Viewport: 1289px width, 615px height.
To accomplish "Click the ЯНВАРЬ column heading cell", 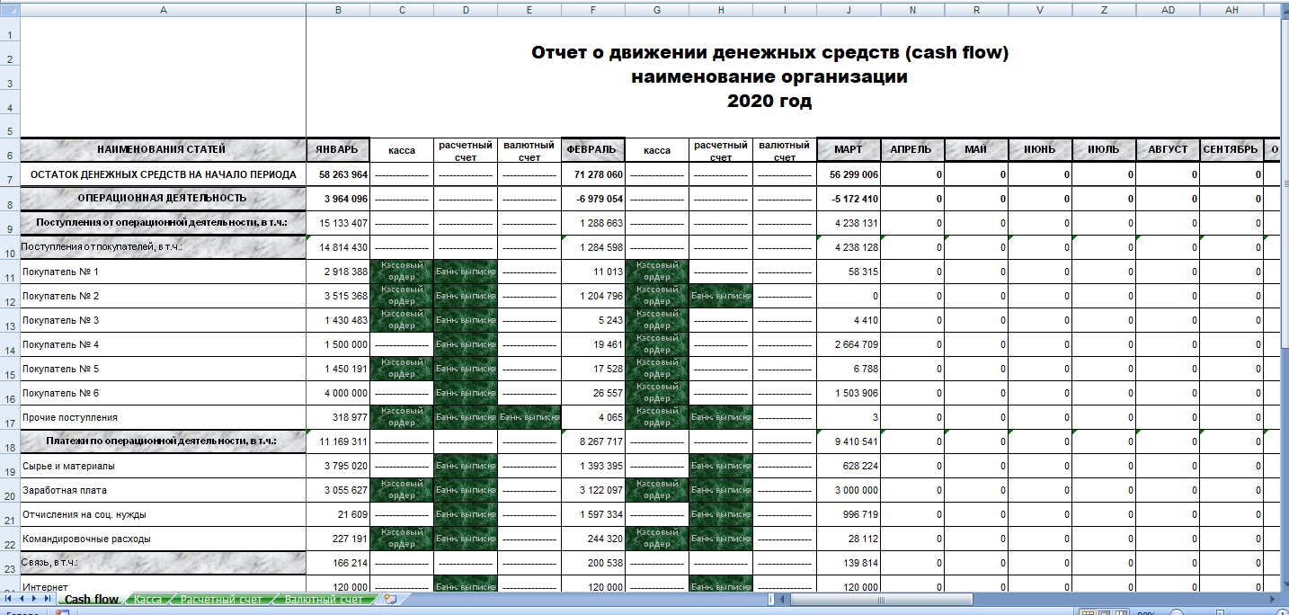I will coord(338,149).
